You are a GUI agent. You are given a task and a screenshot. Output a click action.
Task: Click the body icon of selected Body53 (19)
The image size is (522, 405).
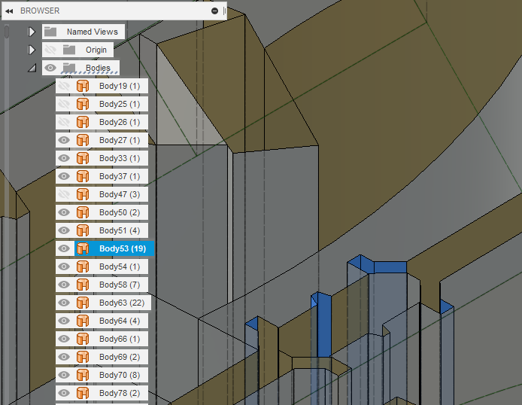click(x=83, y=248)
